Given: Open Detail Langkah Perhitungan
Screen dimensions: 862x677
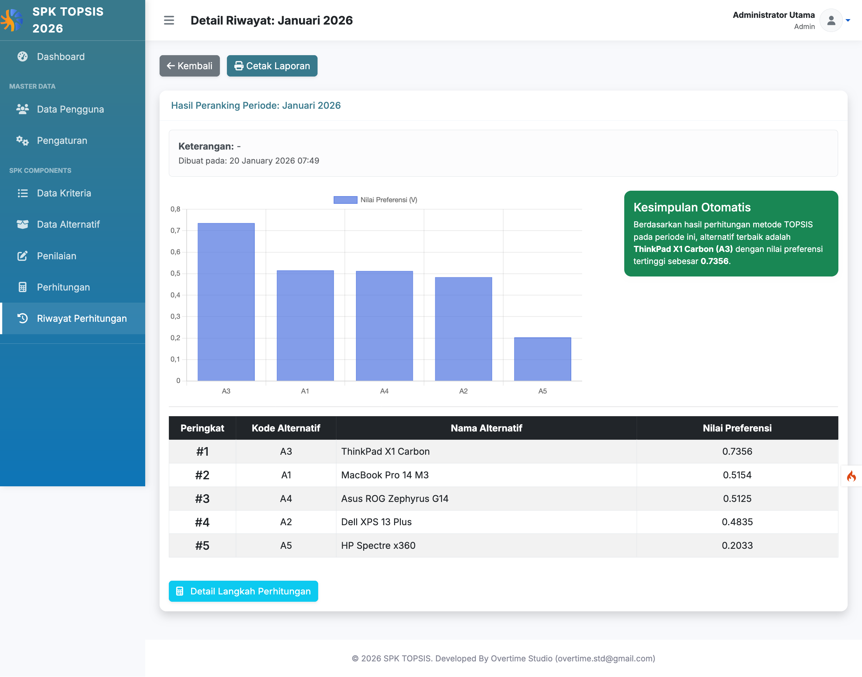Looking at the screenshot, I should [x=243, y=591].
